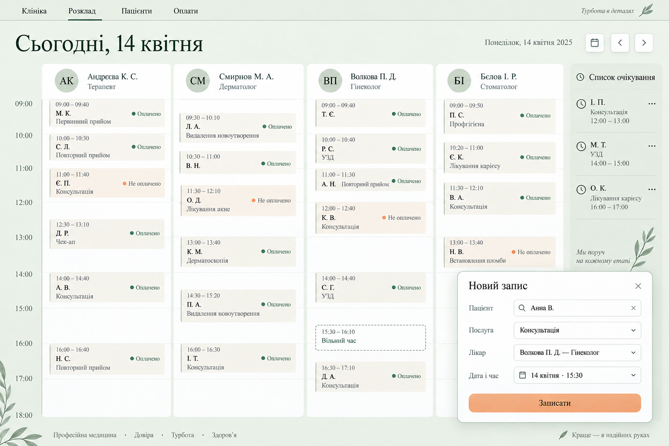669x446 pixels.
Task: Open options menu for waiting patient І. П.
Action: click(x=652, y=104)
